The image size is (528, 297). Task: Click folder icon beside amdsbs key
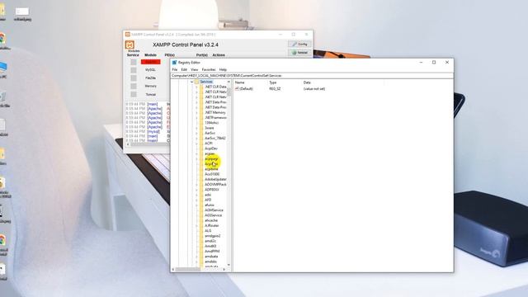click(x=201, y=262)
